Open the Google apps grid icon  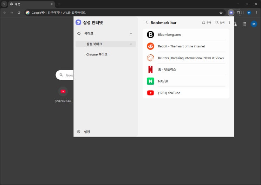pyautogui.click(x=244, y=24)
